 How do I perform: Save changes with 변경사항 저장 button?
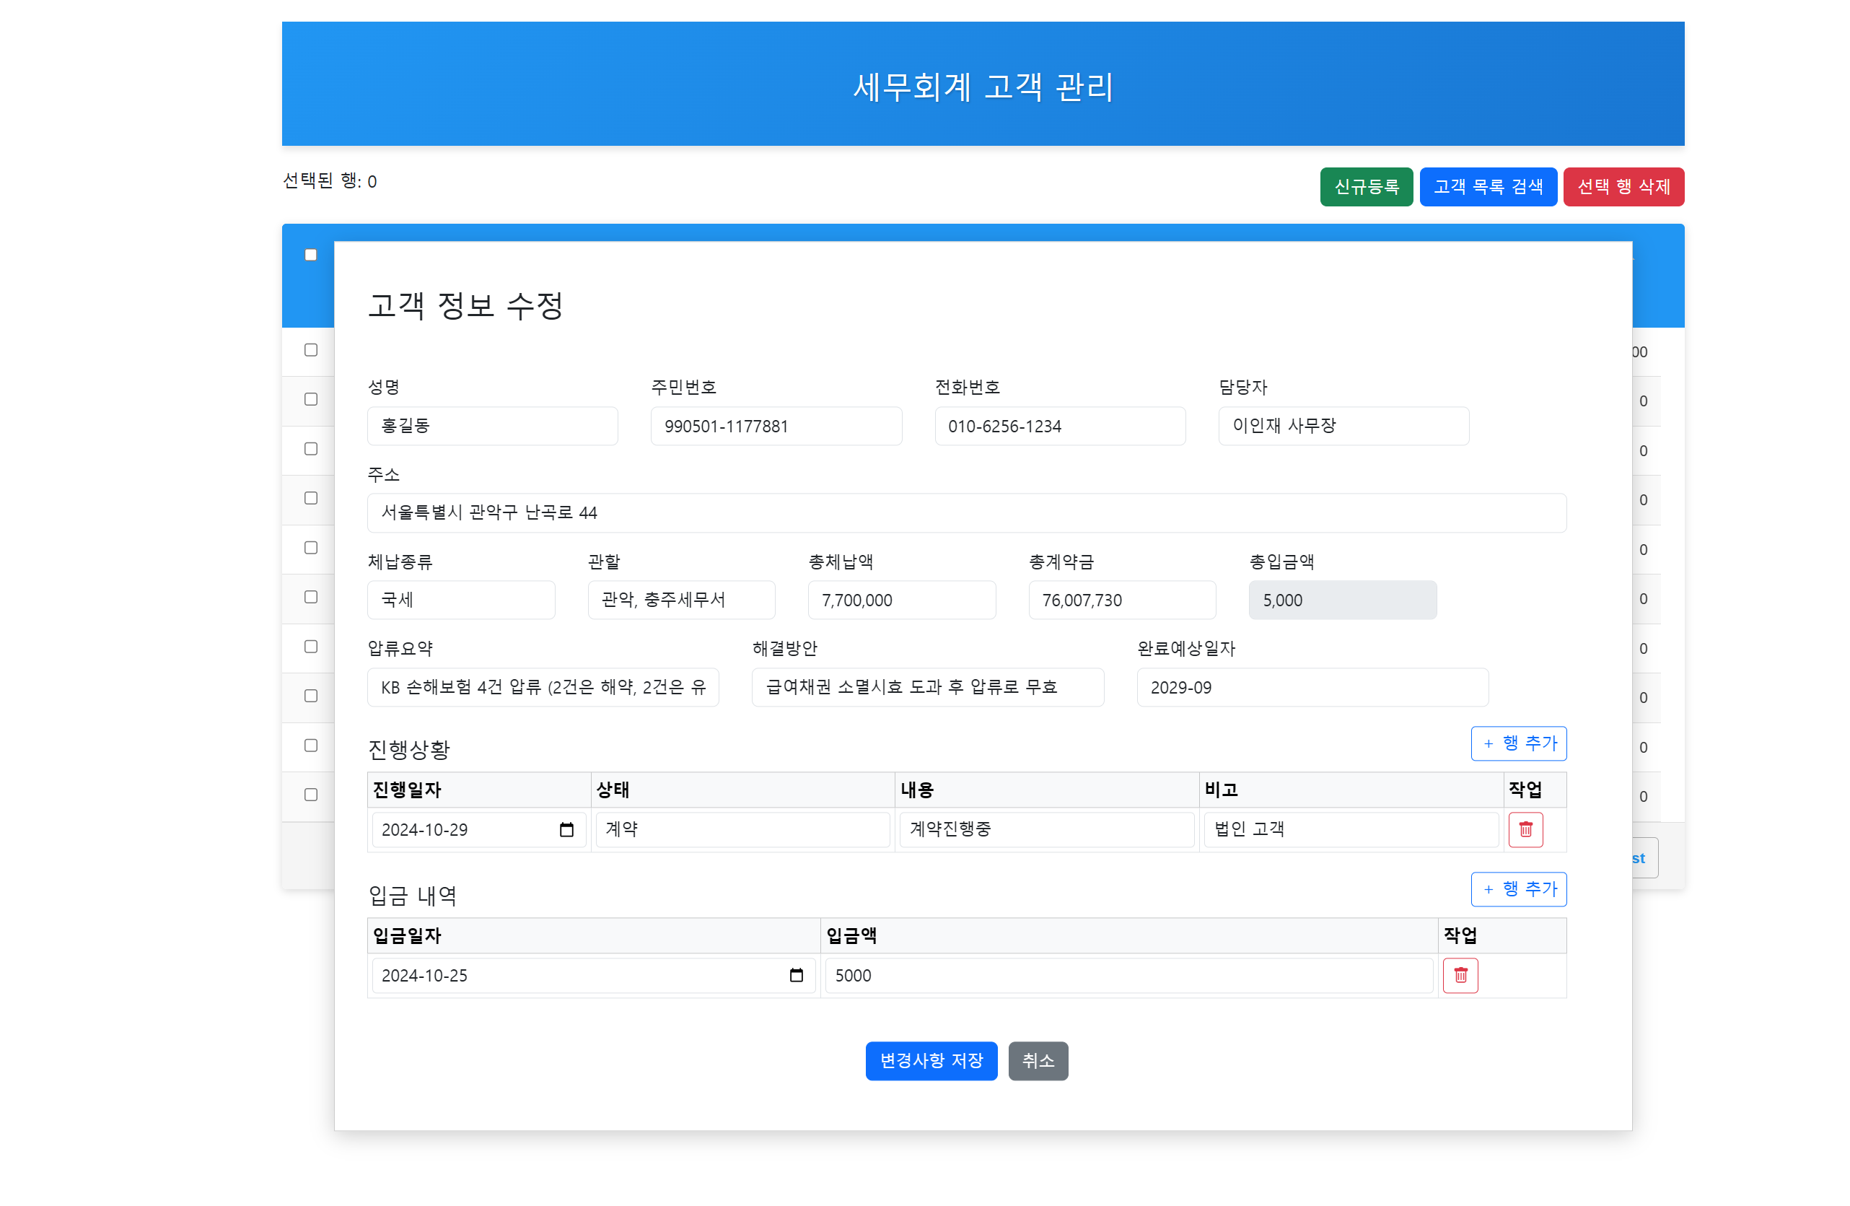coord(931,1059)
